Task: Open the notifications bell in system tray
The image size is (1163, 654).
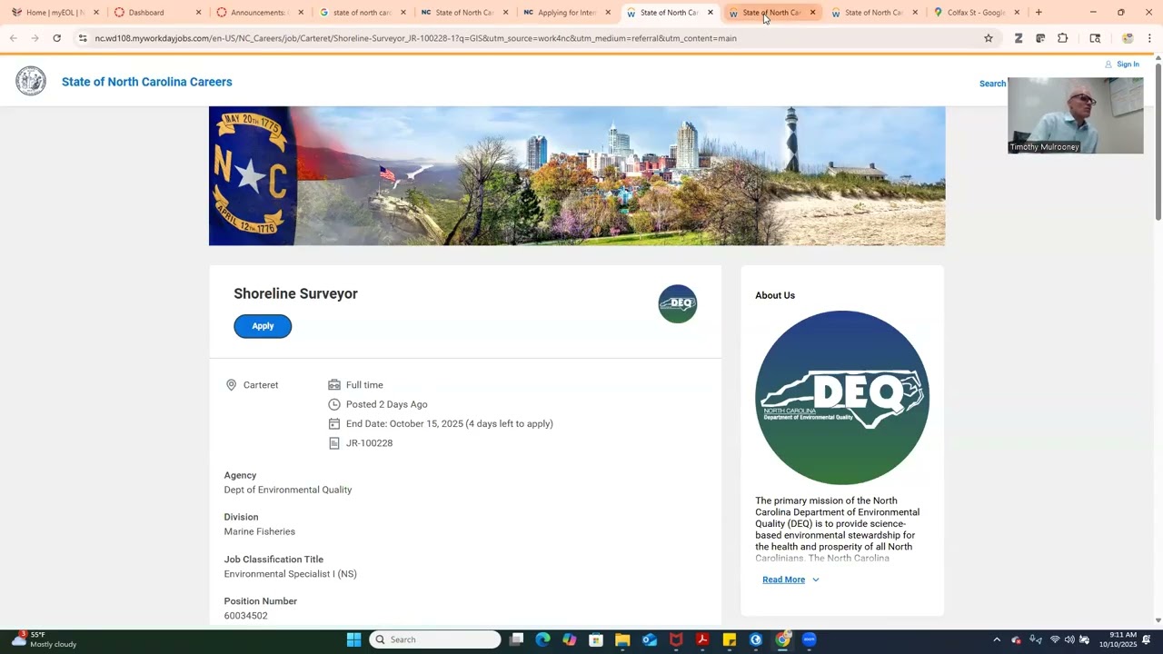Action: pos(1148,639)
